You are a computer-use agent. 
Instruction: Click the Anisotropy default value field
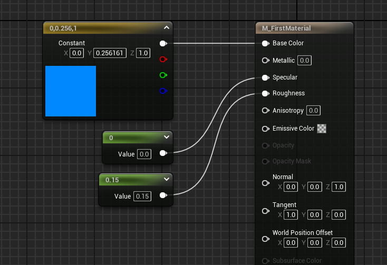[314, 111]
